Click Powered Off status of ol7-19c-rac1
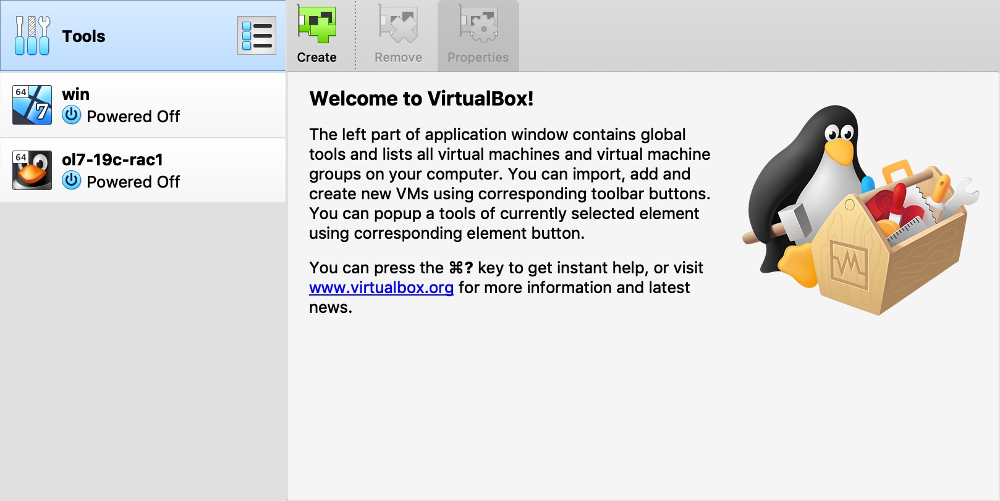Viewport: 1000px width, 501px height. coord(133,182)
